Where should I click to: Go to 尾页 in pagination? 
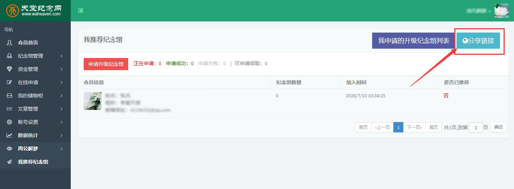pos(434,127)
